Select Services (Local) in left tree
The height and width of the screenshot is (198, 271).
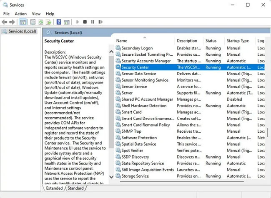(22, 31)
